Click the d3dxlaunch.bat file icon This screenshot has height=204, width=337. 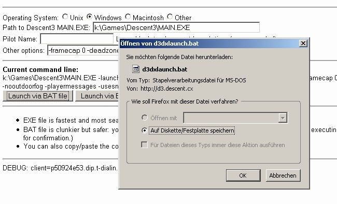[x=136, y=69]
